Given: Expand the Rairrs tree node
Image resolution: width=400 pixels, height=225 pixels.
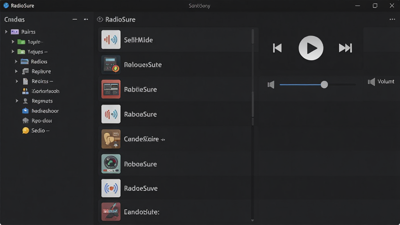Looking at the screenshot, I should [x=6, y=32].
